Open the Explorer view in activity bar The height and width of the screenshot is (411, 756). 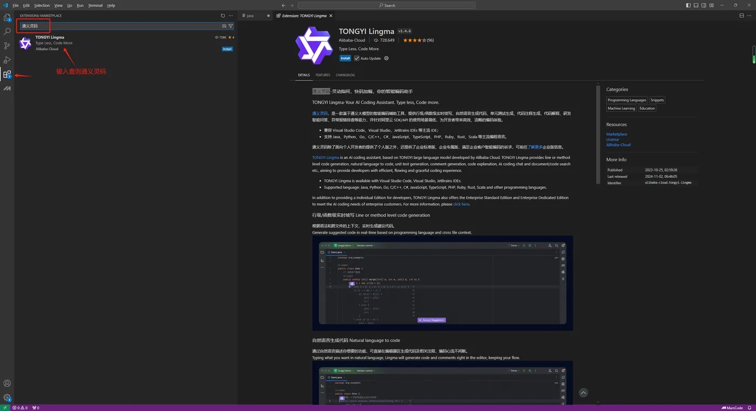pos(7,18)
